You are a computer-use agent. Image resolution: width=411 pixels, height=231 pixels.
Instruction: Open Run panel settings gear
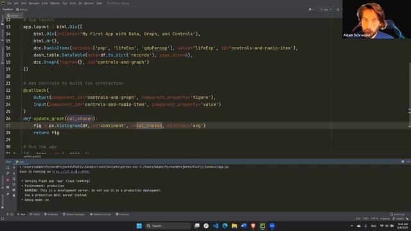pyautogui.click(x=403, y=162)
